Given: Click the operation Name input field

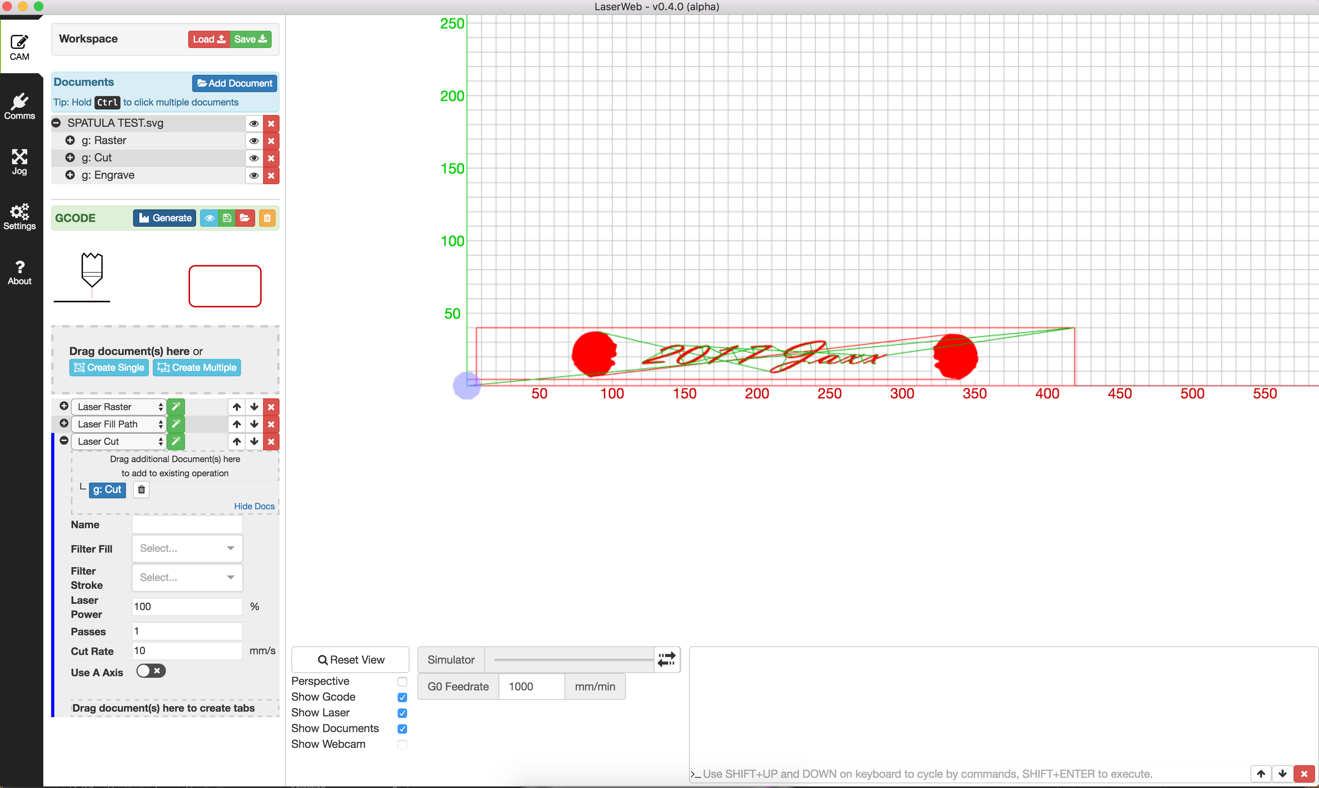Looking at the screenshot, I should [x=187, y=525].
